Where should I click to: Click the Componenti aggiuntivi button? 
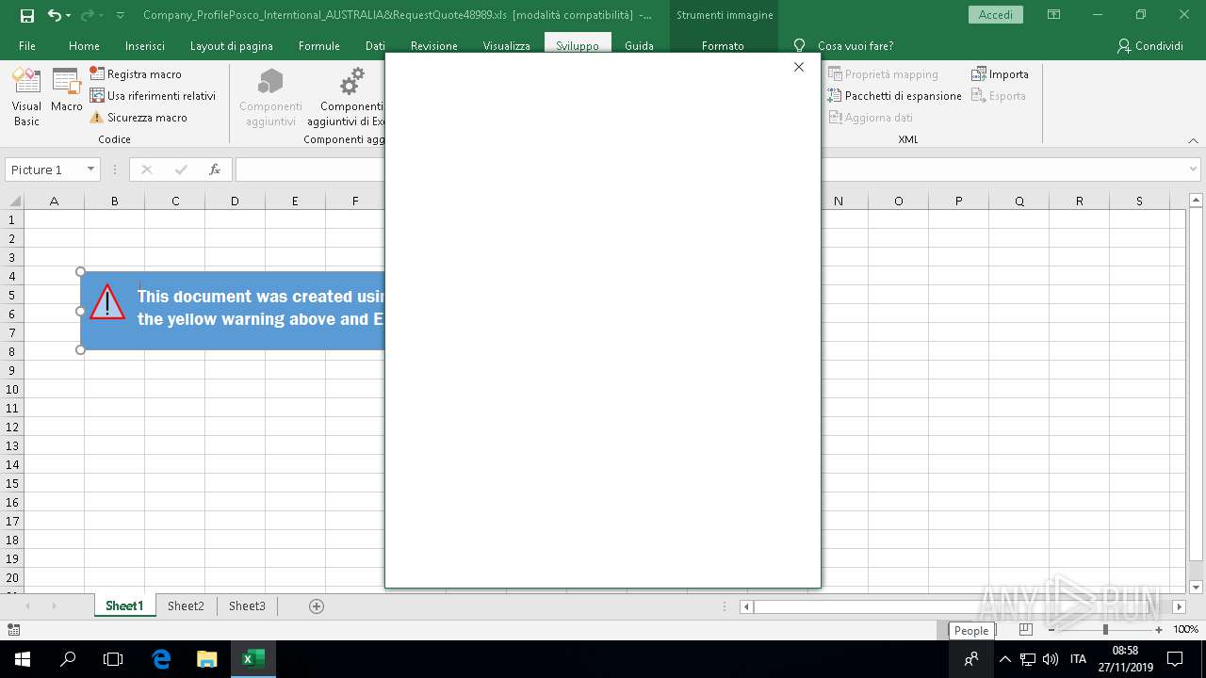270,98
